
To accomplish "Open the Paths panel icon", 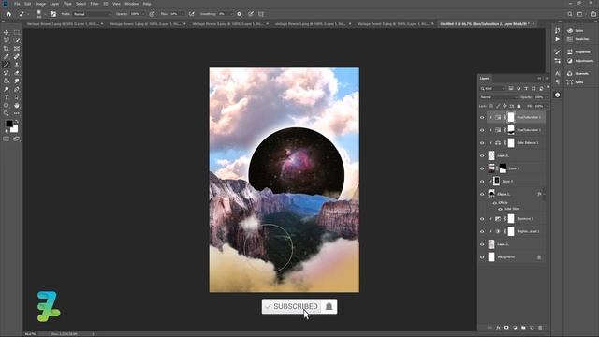I will coord(570,81).
